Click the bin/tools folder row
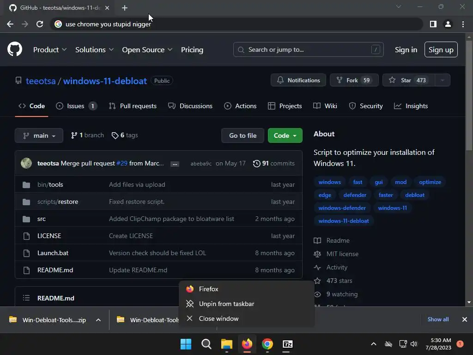Image resolution: width=473 pixels, height=355 pixels. [159, 184]
